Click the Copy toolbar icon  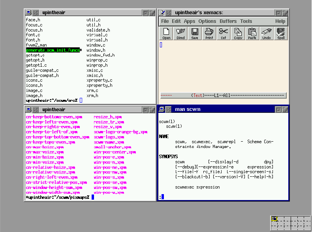click(238, 33)
